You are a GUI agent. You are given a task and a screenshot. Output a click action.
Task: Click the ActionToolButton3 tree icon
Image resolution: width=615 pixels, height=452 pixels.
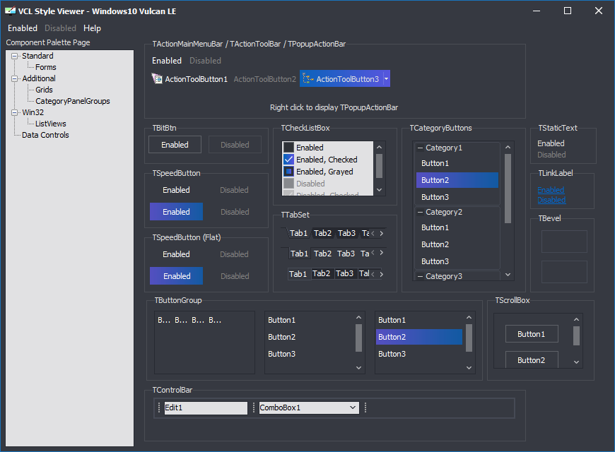308,79
